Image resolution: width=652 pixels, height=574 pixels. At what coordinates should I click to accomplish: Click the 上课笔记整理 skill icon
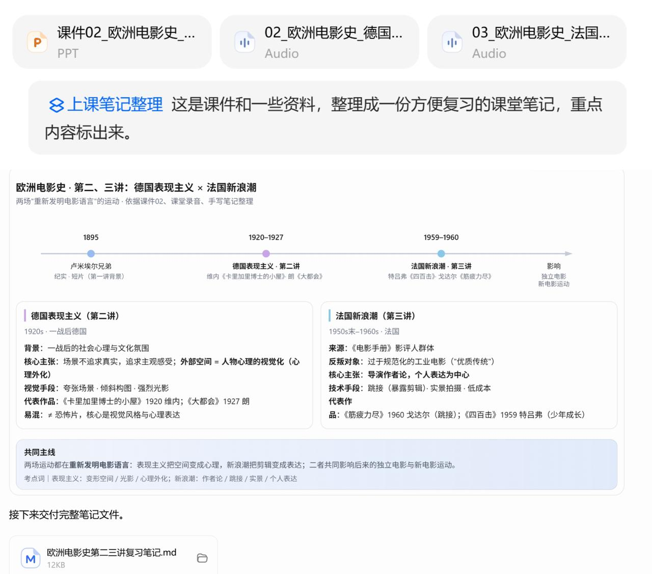pyautogui.click(x=56, y=105)
